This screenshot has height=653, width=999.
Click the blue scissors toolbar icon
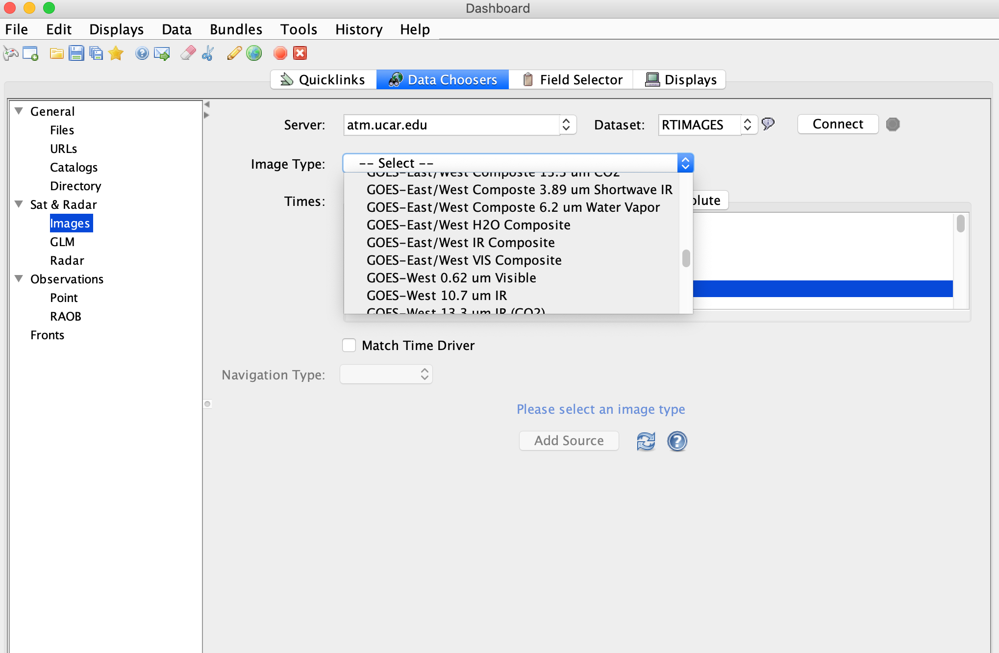[208, 53]
